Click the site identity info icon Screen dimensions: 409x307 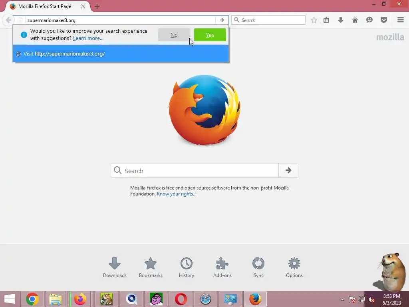(x=20, y=20)
